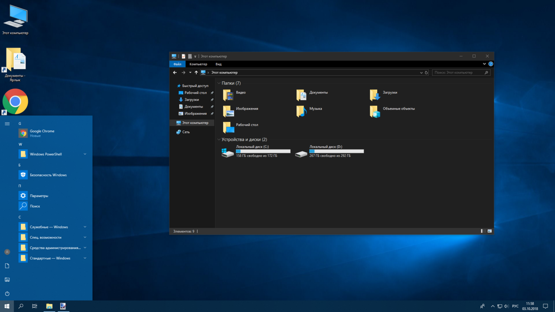555x312 pixels.
Task: Open the Объемные объекты folder
Action: click(x=392, y=111)
